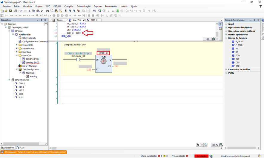
Task: Expand the SystemGVLs folder
Action: pyautogui.click(x=17, y=45)
